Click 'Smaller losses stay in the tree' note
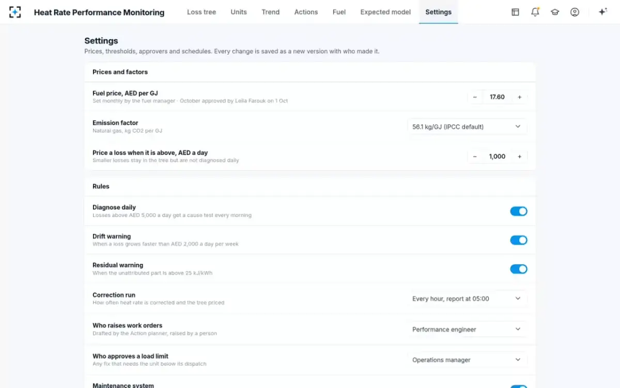The image size is (620, 388). pos(166,160)
